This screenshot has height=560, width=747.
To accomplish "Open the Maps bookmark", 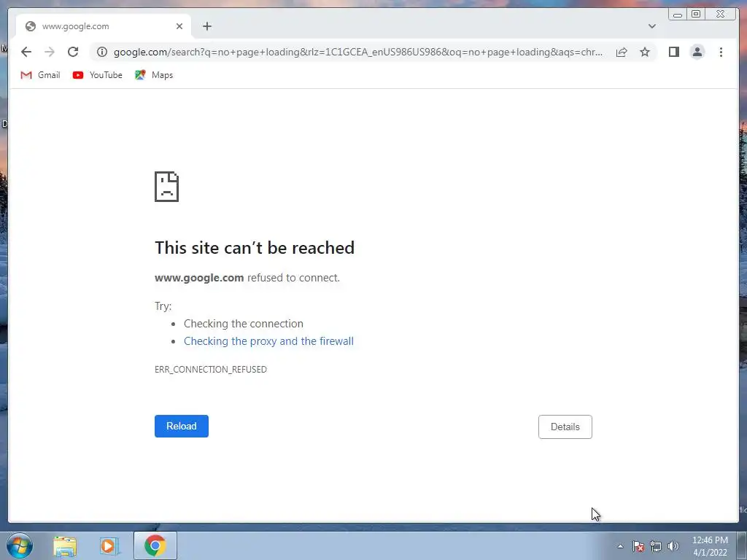I will tap(153, 75).
